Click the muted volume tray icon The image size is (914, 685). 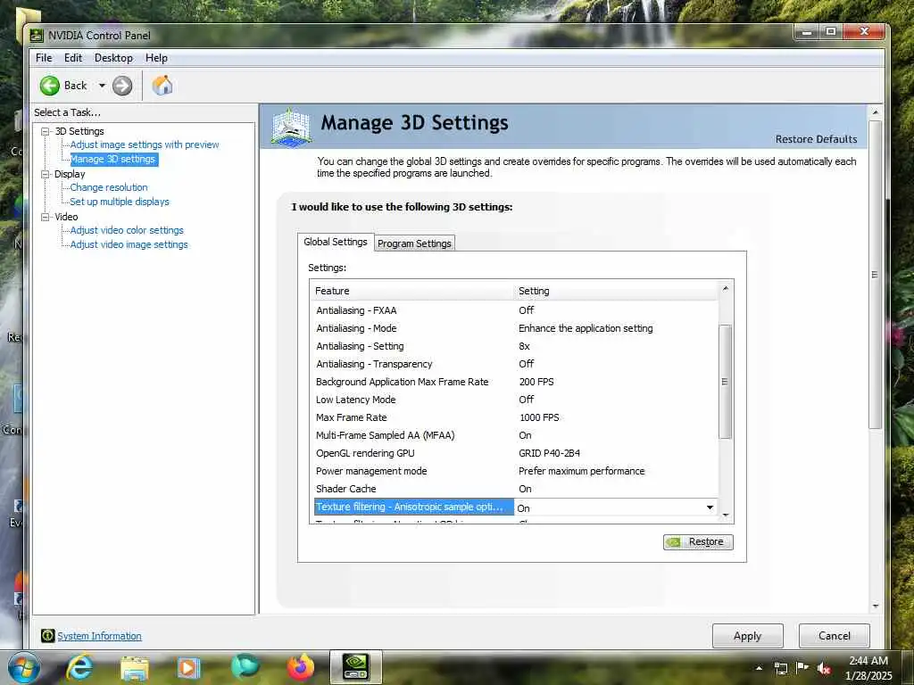click(824, 668)
